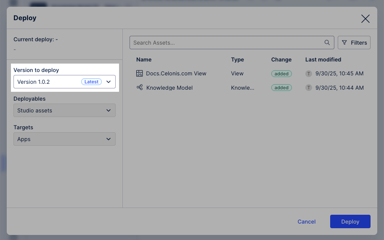Close the Deploy dialog with the X icon
Viewport: 384px width, 240px height.
point(365,19)
